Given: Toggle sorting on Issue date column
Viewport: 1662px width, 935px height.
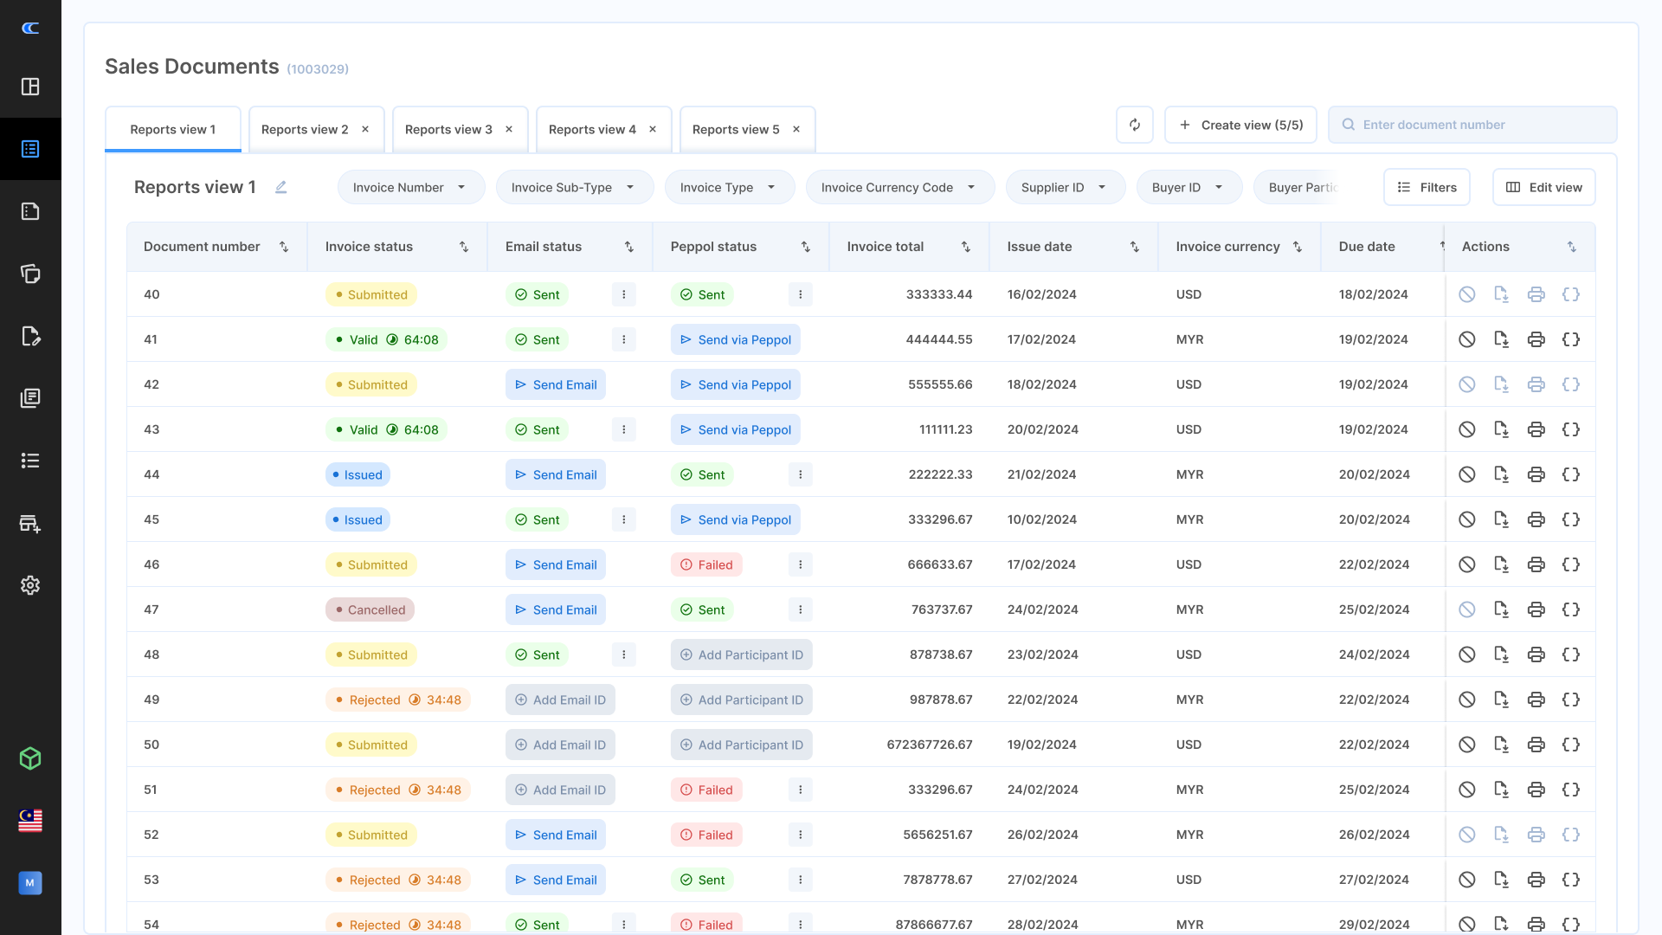Looking at the screenshot, I should pos(1134,247).
